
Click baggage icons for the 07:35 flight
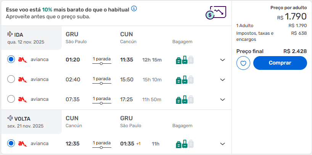click(x=185, y=99)
